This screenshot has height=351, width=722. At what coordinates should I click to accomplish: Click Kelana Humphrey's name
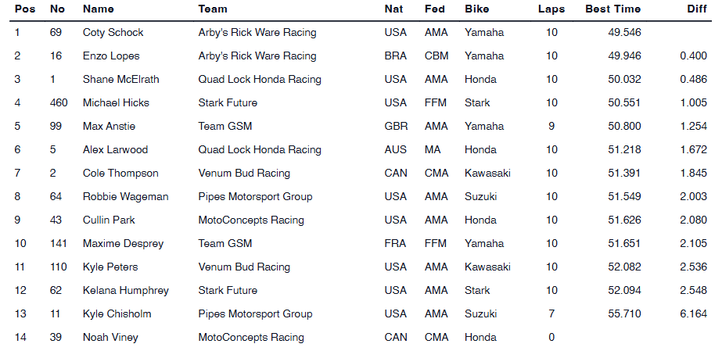tap(125, 291)
